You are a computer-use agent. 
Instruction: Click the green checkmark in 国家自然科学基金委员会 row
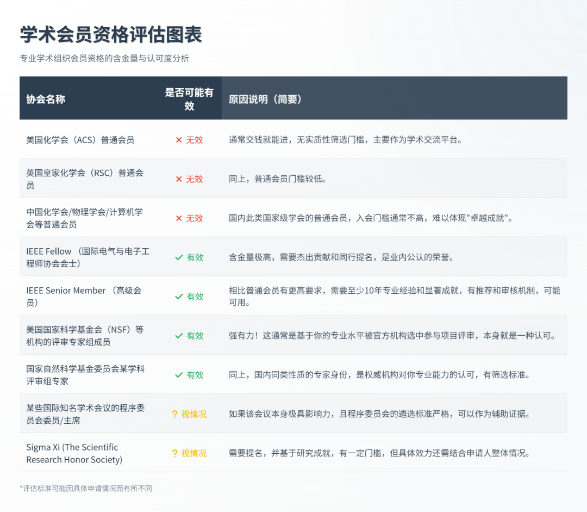tap(178, 375)
